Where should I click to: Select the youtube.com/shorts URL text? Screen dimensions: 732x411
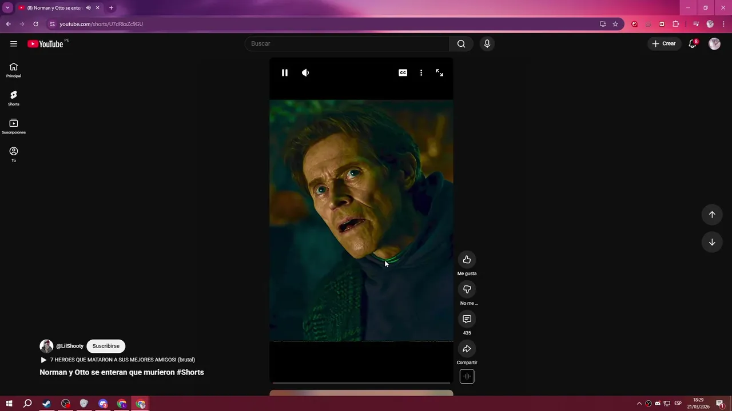pyautogui.click(x=101, y=24)
